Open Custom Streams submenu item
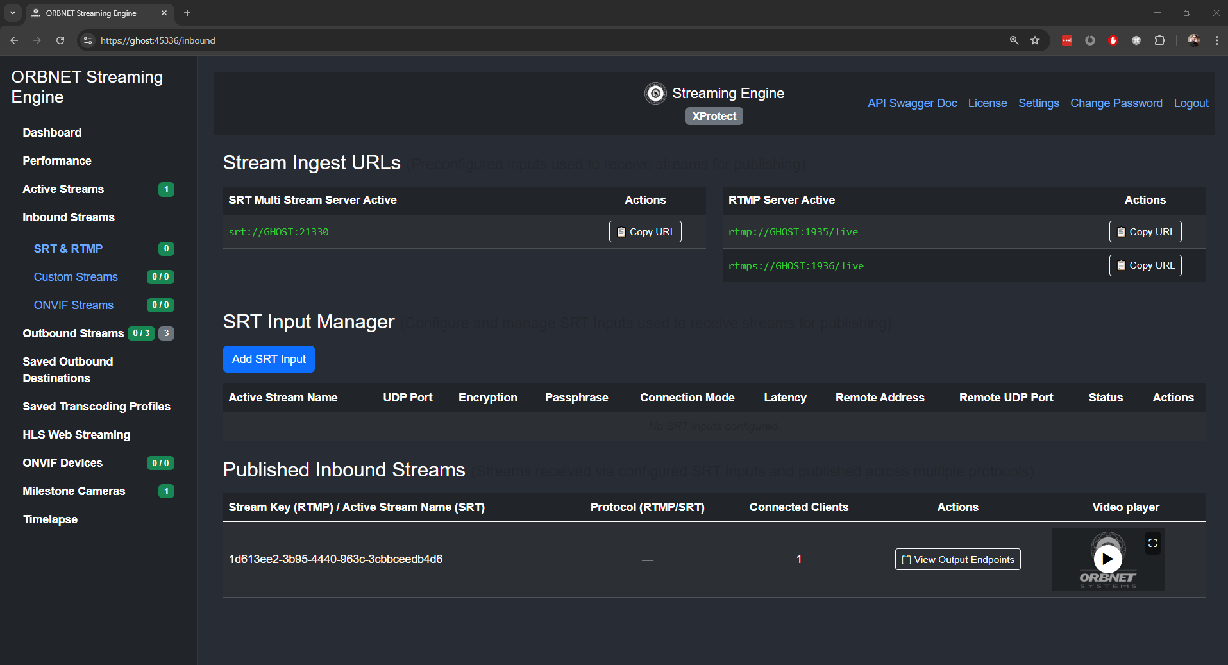This screenshot has height=665, width=1228. point(76,277)
